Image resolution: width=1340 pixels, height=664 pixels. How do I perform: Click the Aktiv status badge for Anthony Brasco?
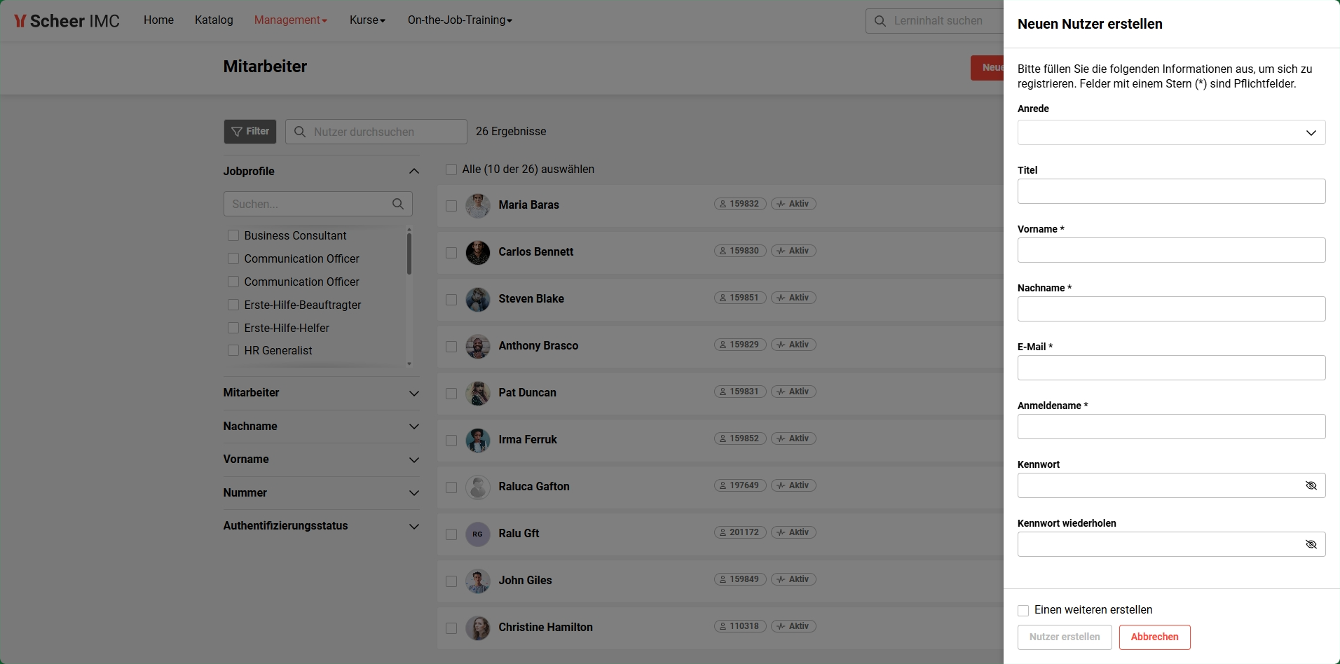click(793, 345)
